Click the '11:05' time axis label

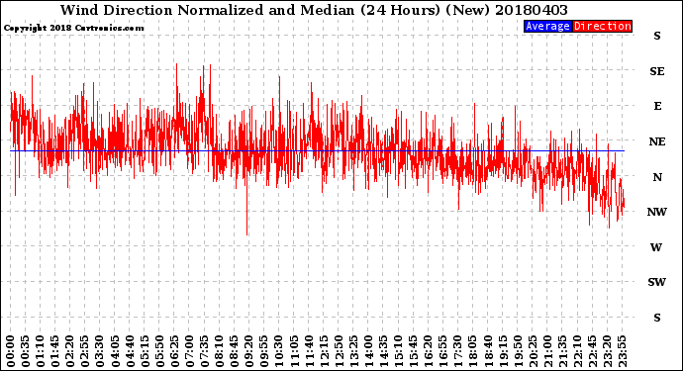(294, 351)
